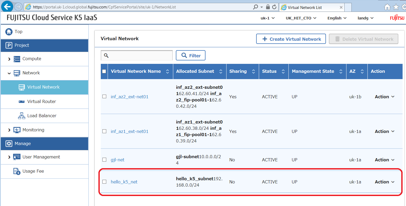Open the hello_k5_net network link
Screen dimensions: 406x206
[124, 182]
